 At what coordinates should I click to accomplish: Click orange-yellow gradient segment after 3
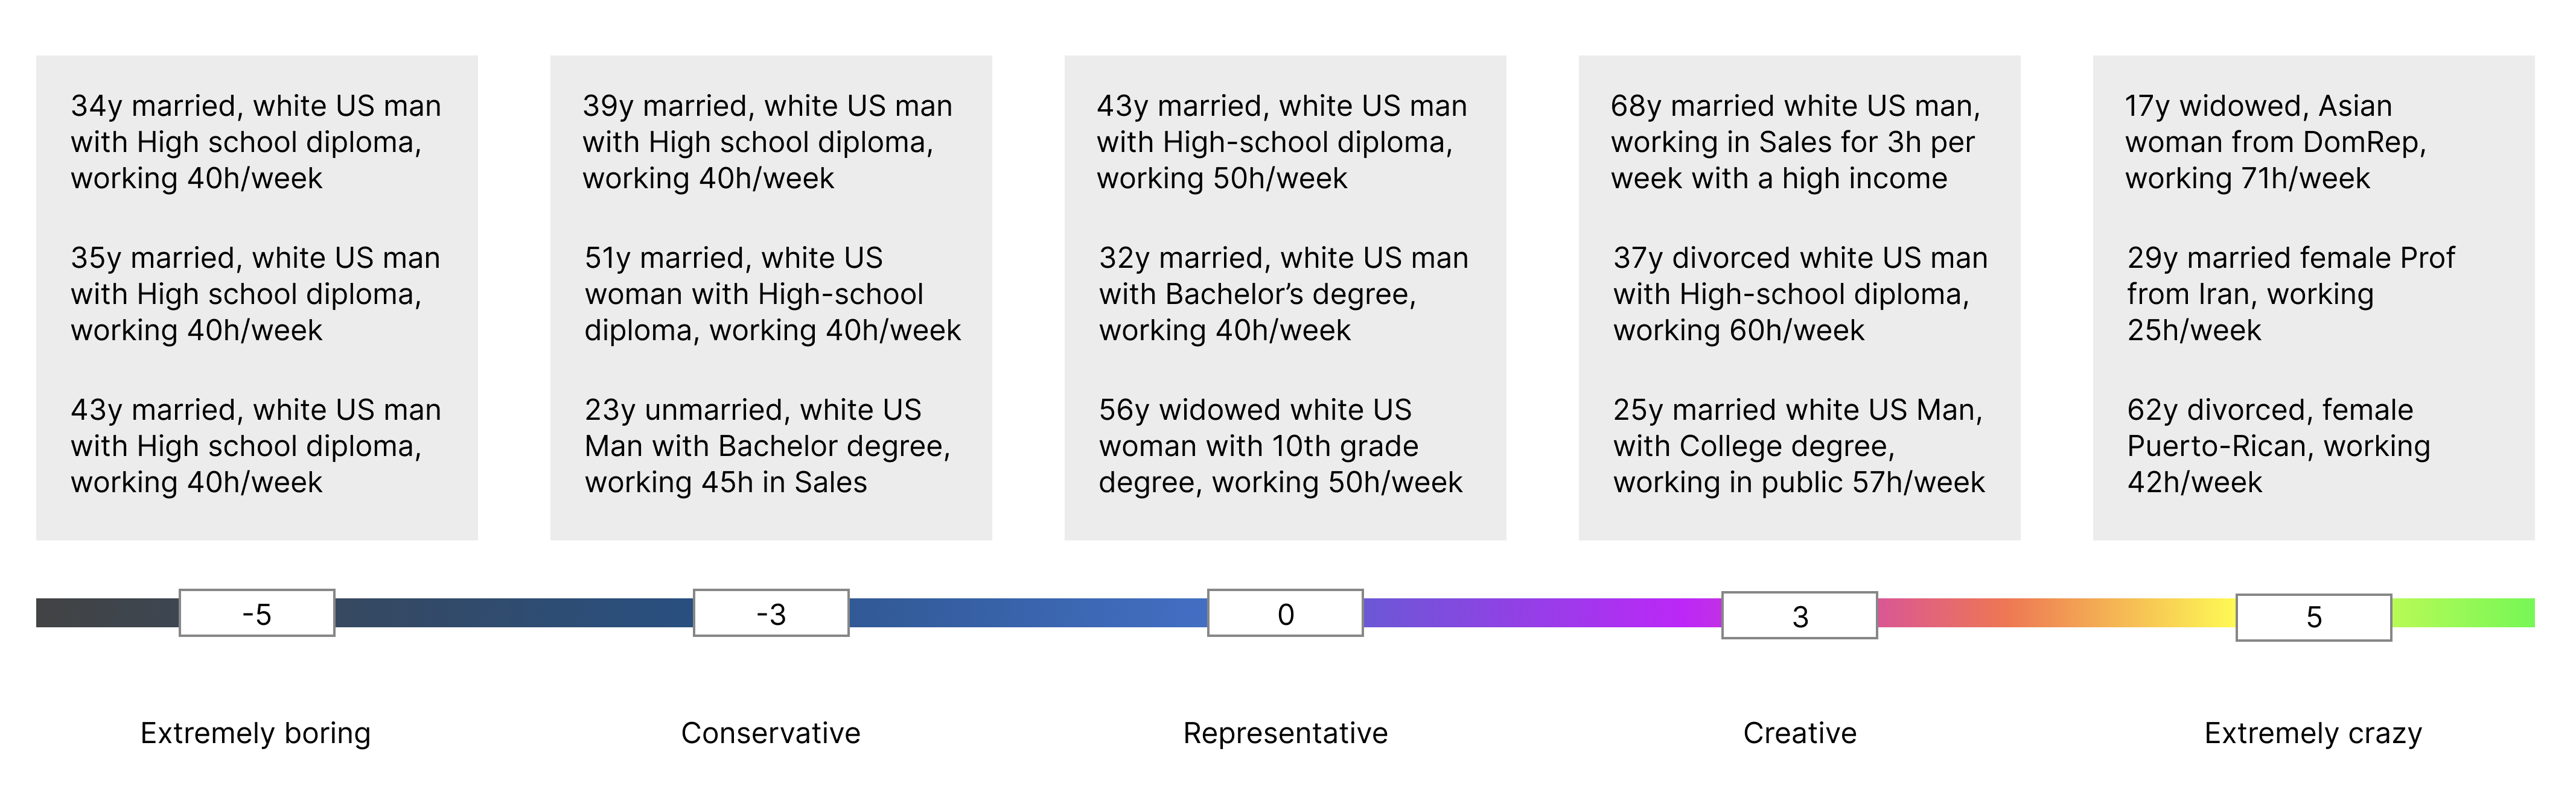pyautogui.click(x=2056, y=612)
